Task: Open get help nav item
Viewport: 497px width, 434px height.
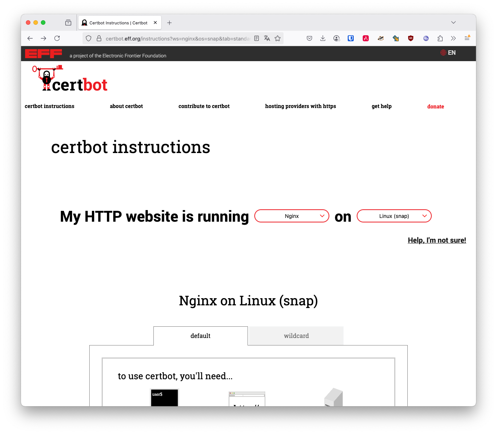Action: click(x=381, y=106)
